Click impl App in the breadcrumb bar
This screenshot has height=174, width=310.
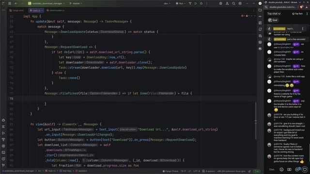[66, 171]
